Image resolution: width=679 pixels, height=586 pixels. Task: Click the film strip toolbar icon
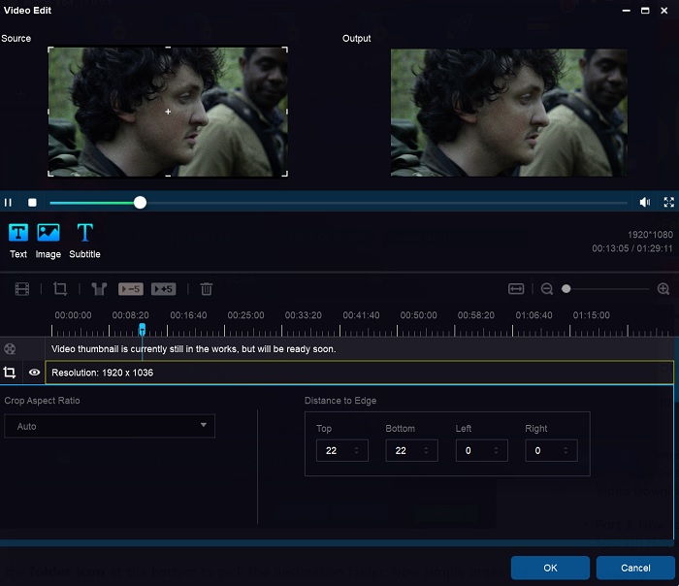22,289
